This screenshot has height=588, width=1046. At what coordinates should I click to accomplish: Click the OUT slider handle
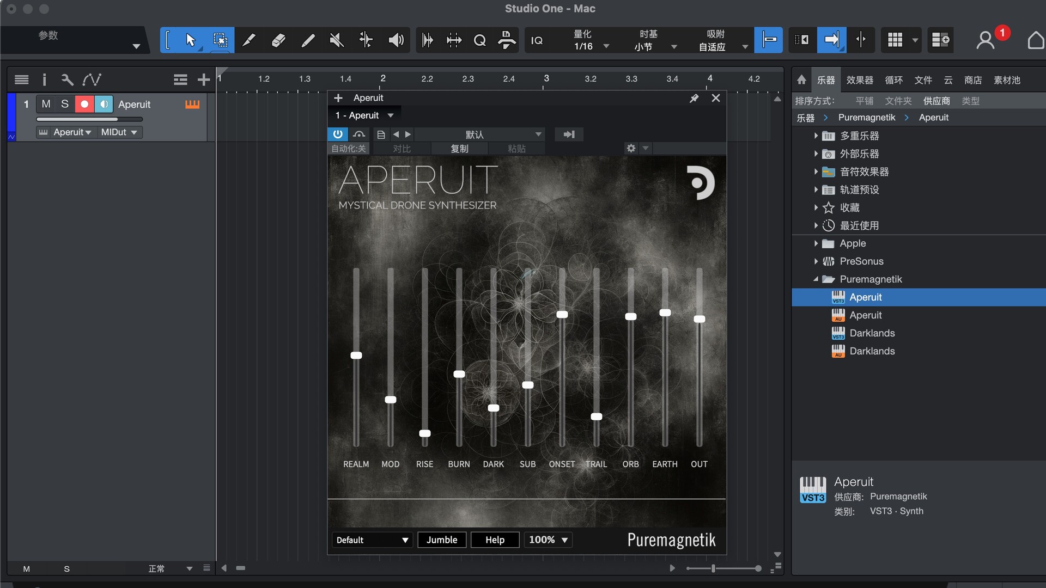pos(700,319)
